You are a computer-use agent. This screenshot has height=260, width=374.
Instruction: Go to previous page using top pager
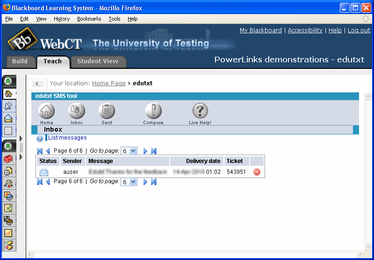pyautogui.click(x=48, y=151)
